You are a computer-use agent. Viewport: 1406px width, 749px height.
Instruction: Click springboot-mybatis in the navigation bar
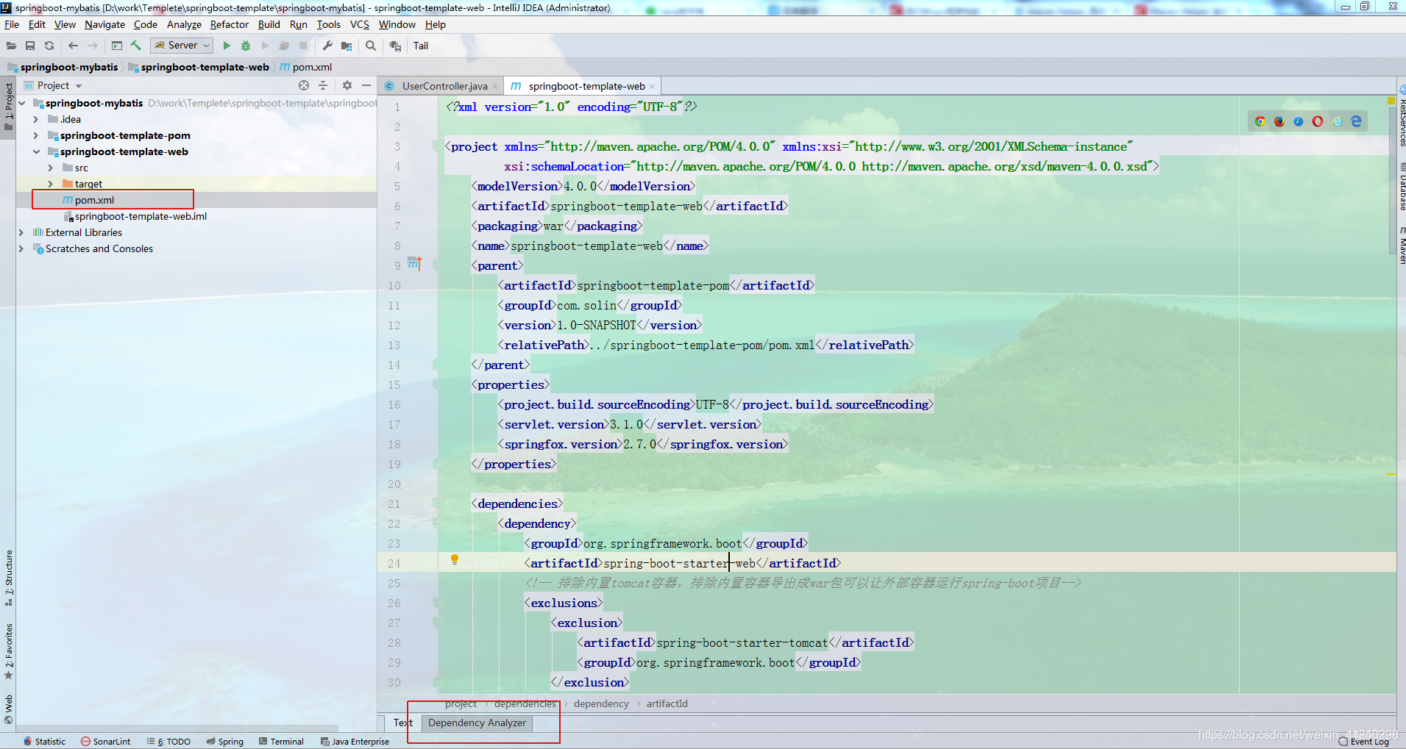[63, 67]
